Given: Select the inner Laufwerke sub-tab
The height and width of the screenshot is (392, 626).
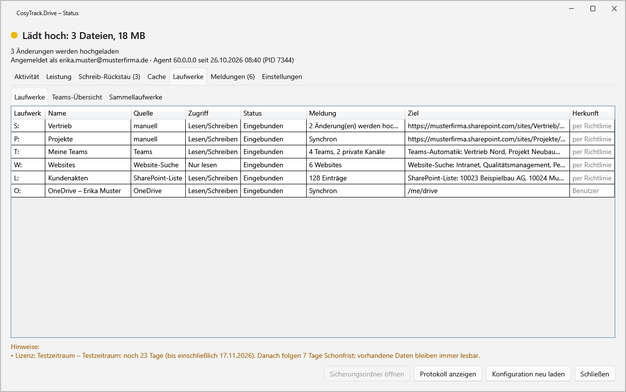Looking at the screenshot, I should (x=29, y=97).
